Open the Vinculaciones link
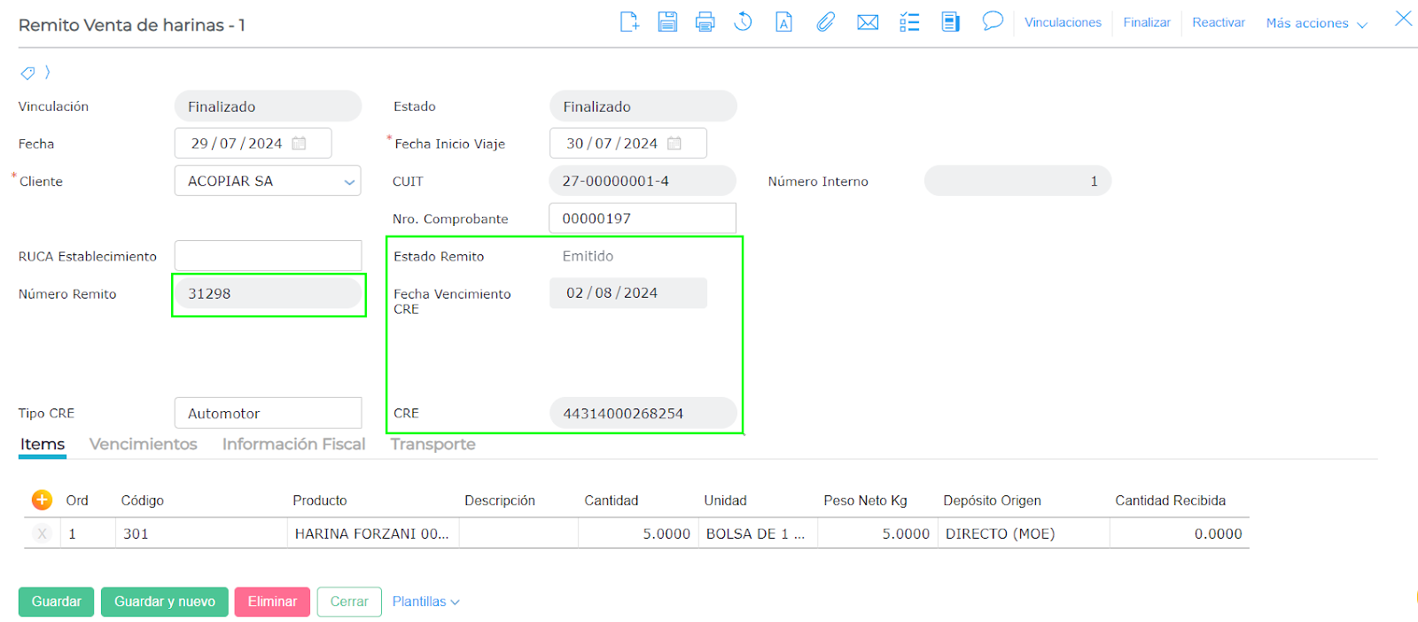Image resolution: width=1418 pixels, height=622 pixels. (1063, 22)
